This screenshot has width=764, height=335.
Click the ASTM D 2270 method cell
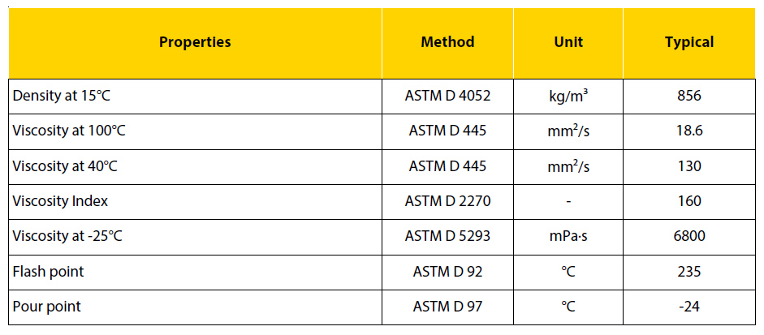(447, 202)
